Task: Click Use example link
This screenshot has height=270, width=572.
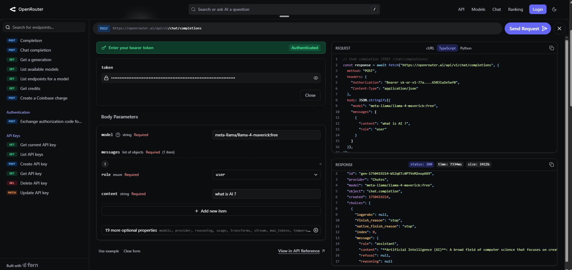Action: pyautogui.click(x=109, y=251)
